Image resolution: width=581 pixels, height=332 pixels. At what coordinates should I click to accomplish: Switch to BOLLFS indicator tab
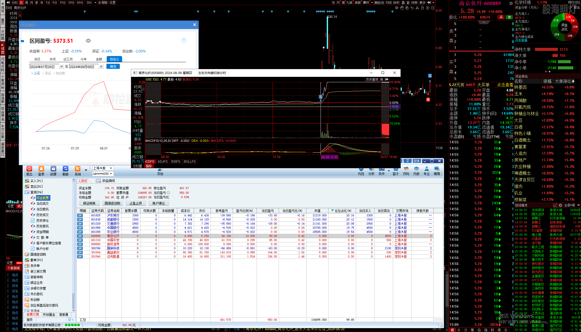click(x=190, y=162)
